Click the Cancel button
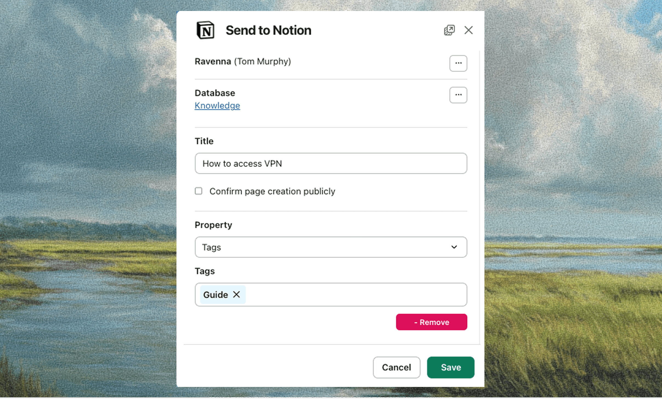This screenshot has width=662, height=399. pos(396,367)
